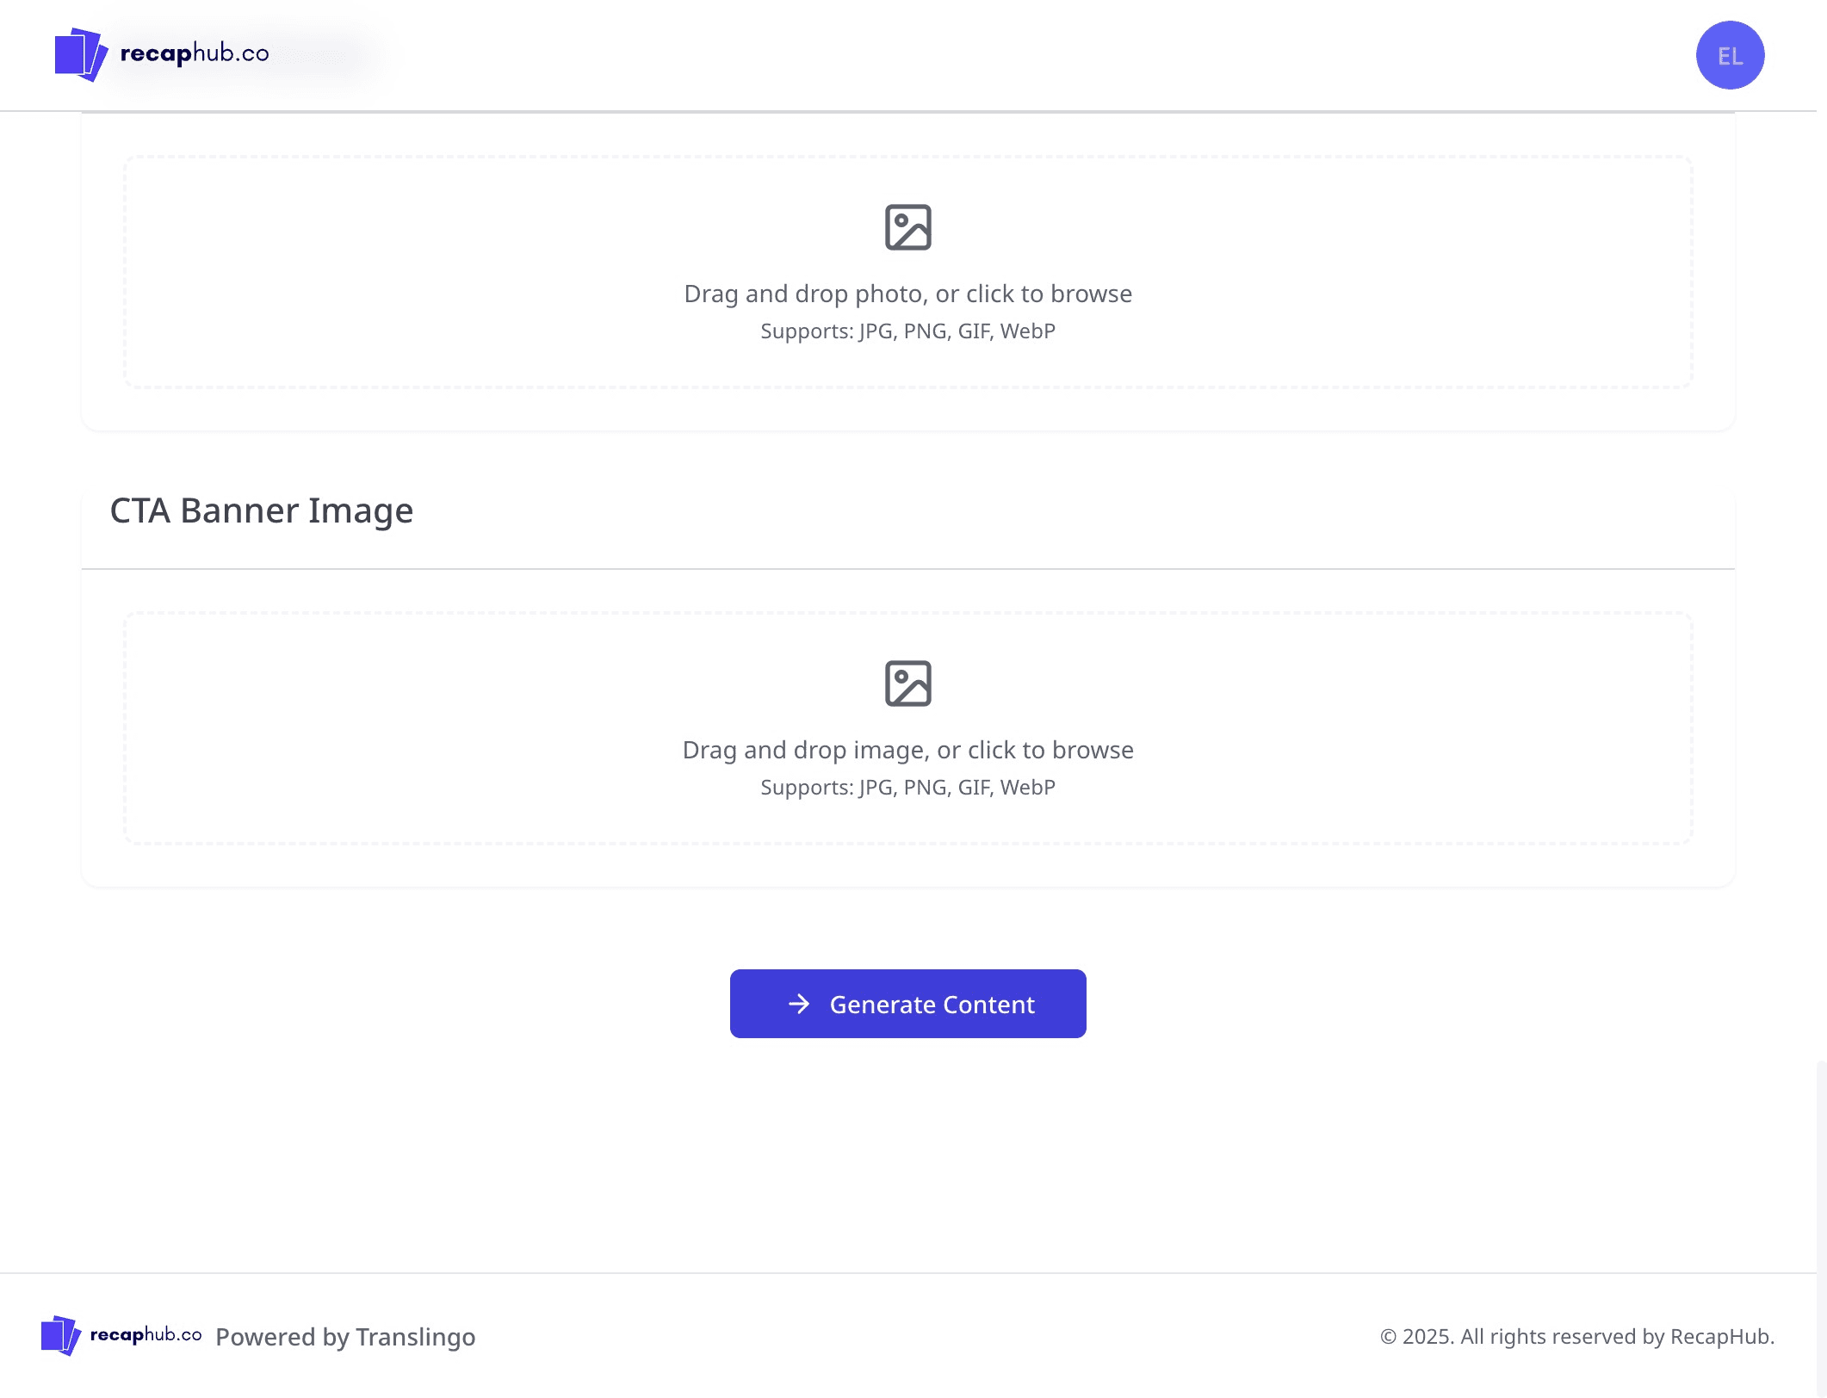Screen dimensions: 1827x1398
Task: Click the arrow icon on Generate Content button
Action: (799, 1004)
